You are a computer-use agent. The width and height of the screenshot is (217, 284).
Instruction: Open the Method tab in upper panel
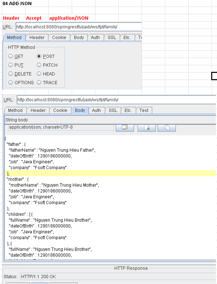click(x=14, y=38)
